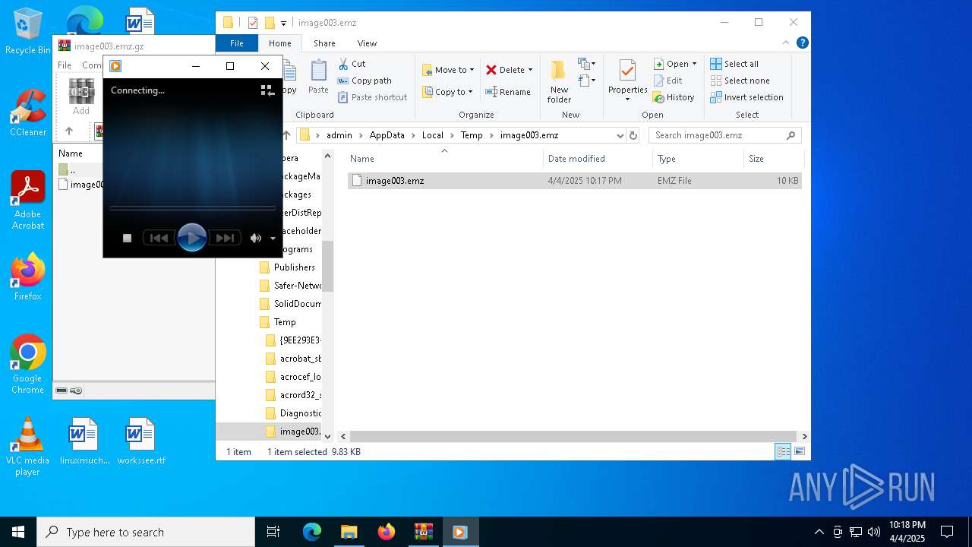Click the Search image003.emz field

pyautogui.click(x=725, y=135)
